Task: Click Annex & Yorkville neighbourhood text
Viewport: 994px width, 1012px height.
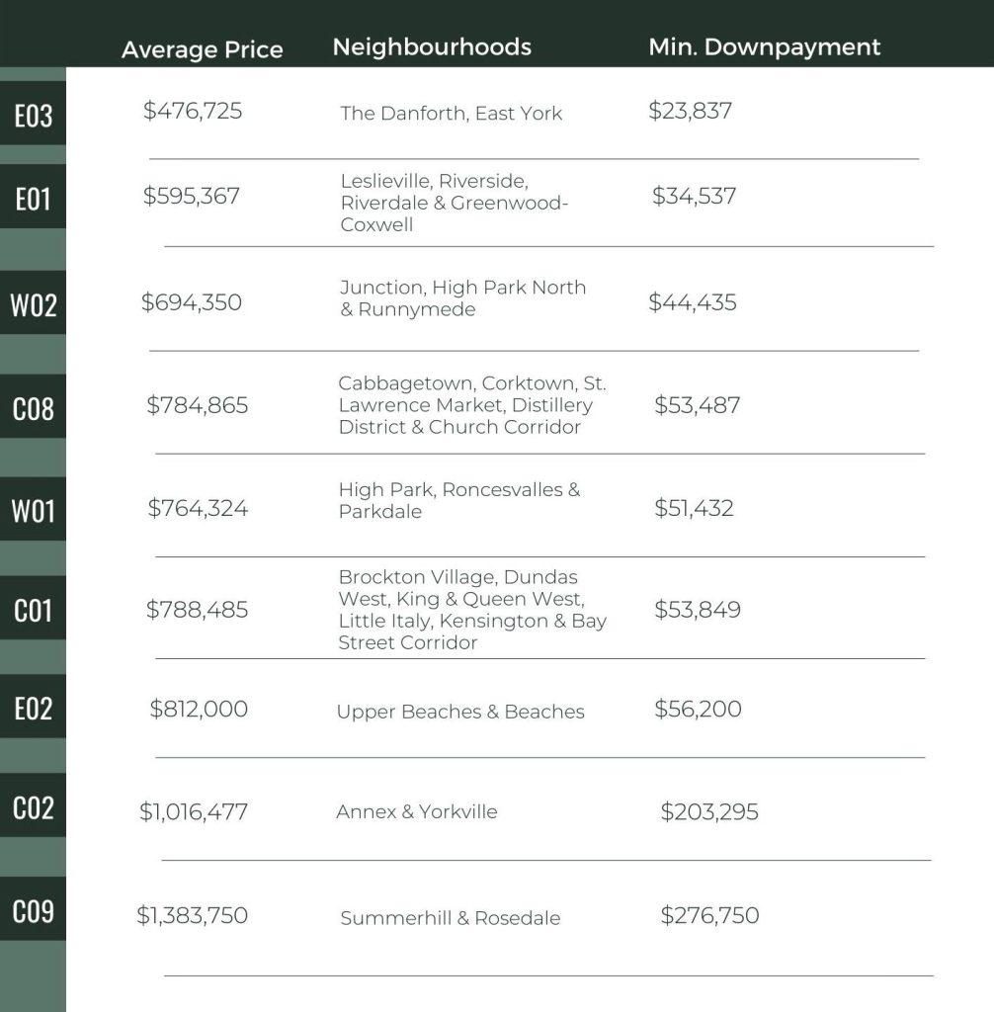Action: 417,811
